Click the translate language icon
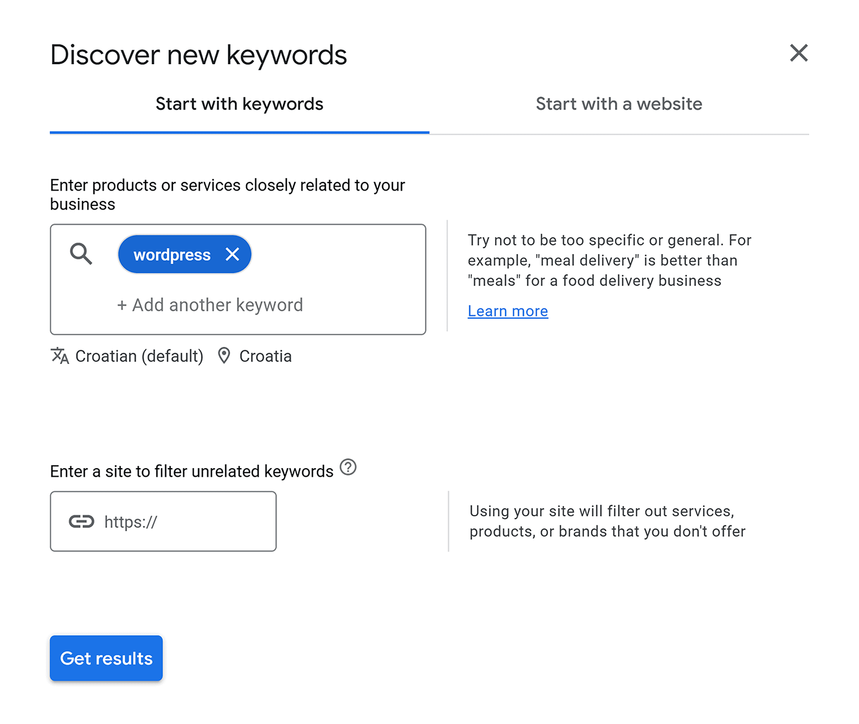The height and width of the screenshot is (724, 859). click(60, 356)
